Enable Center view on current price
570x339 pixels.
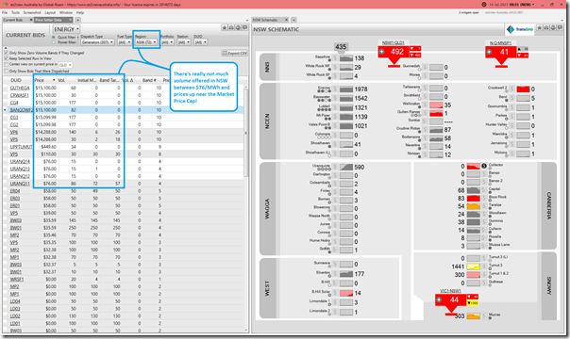(7, 65)
